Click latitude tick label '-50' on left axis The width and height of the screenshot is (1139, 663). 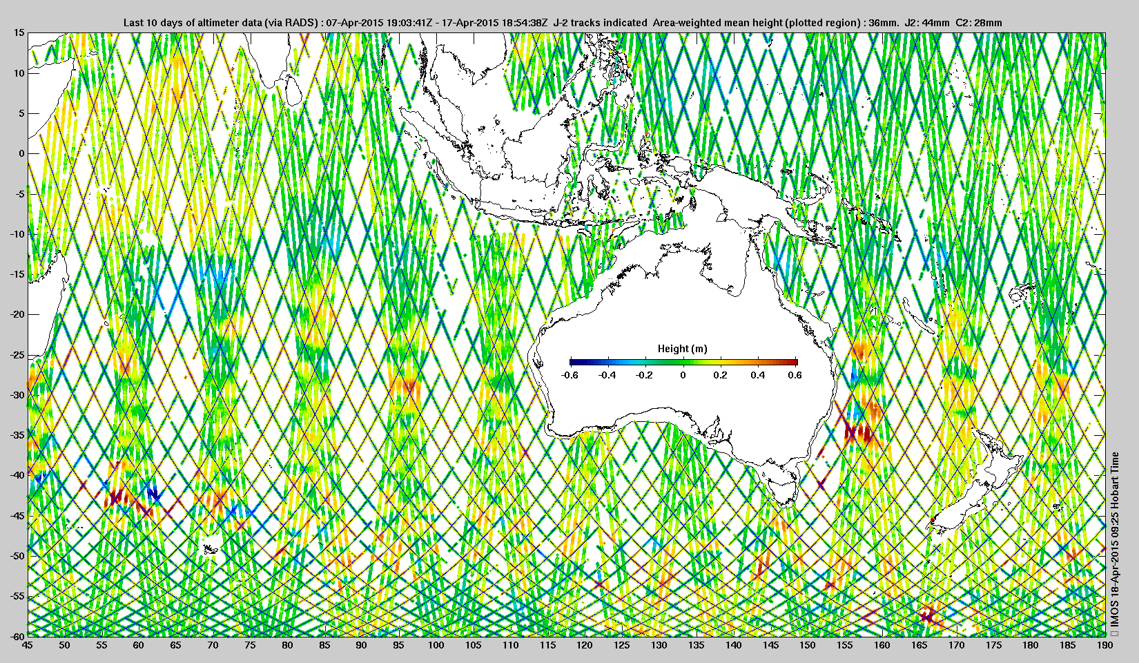pyautogui.click(x=18, y=555)
